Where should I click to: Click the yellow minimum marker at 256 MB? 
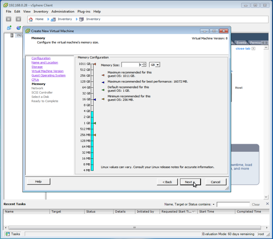pos(94,135)
